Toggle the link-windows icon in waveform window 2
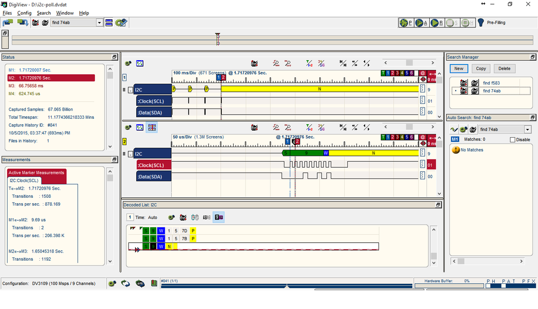 [x=152, y=127]
